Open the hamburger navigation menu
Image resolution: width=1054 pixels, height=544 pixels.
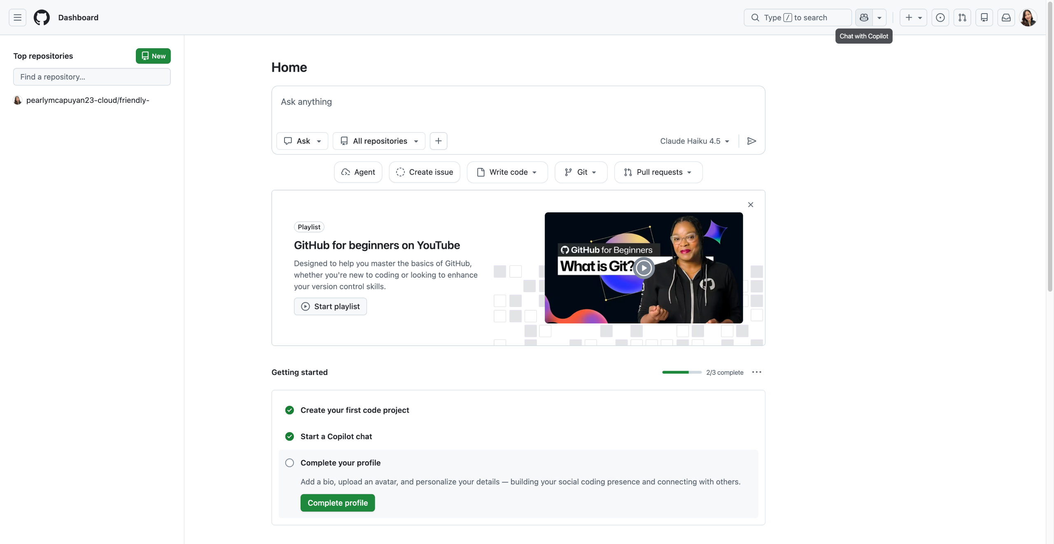(x=17, y=18)
